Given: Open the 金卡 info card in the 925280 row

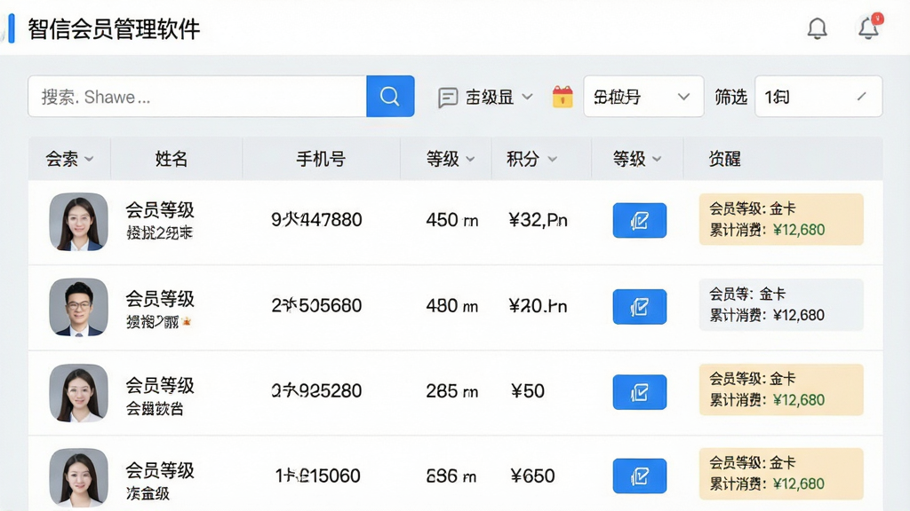Looking at the screenshot, I should [x=781, y=390].
